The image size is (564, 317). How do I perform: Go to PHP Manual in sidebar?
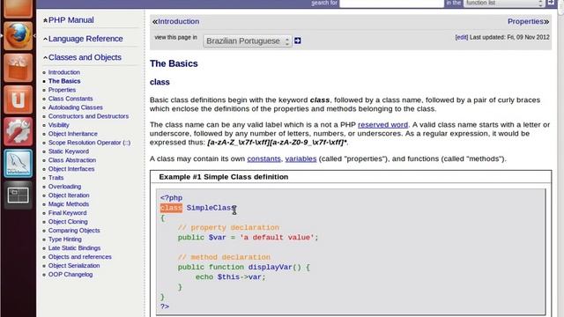click(70, 20)
